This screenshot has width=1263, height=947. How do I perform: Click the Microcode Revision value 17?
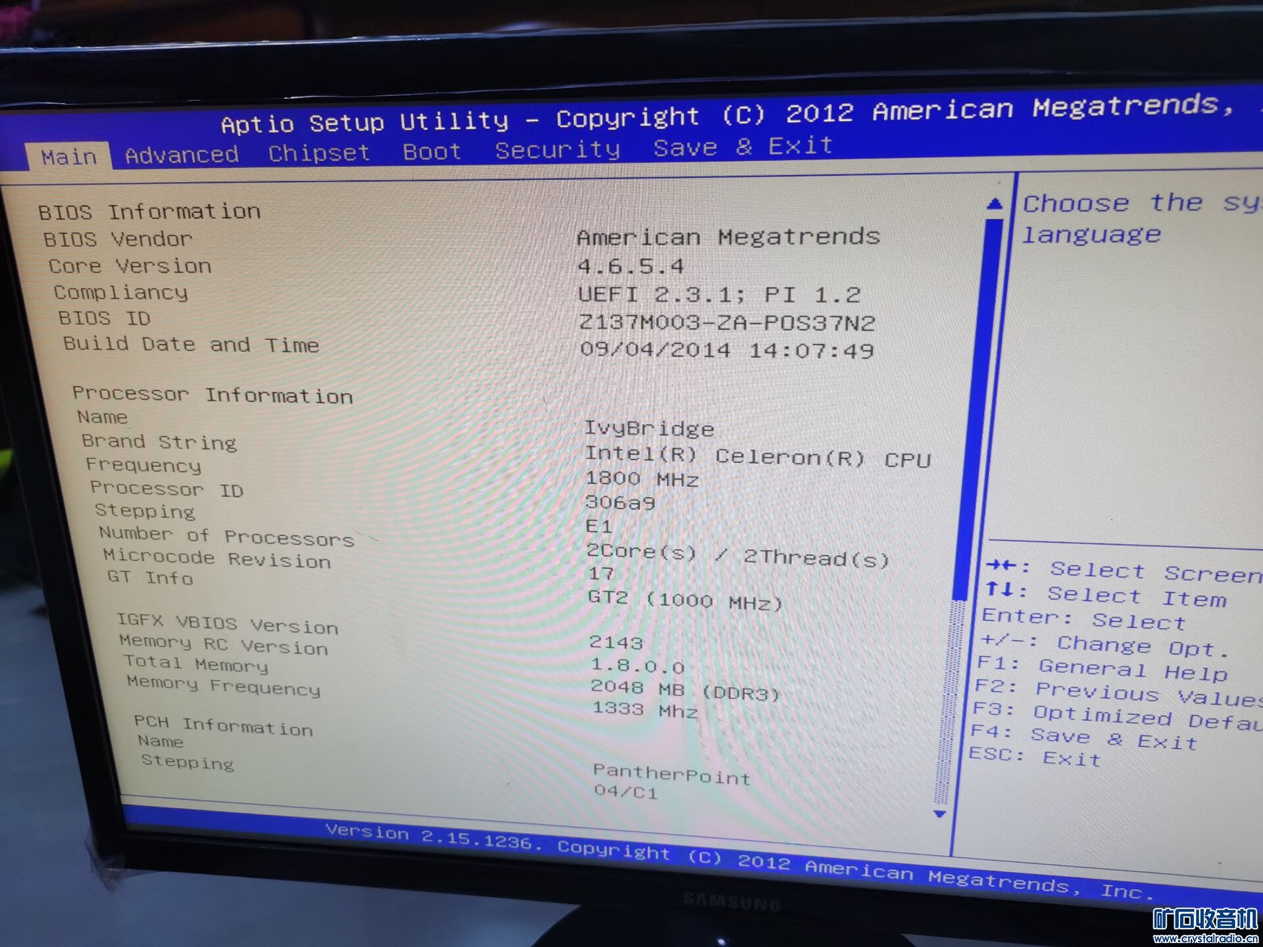601,573
